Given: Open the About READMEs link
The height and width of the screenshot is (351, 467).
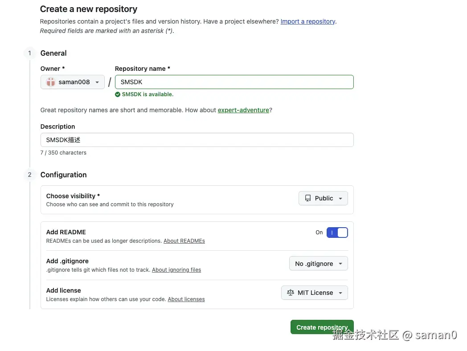Looking at the screenshot, I should (184, 241).
